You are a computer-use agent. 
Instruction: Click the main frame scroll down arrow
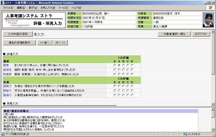(213, 104)
